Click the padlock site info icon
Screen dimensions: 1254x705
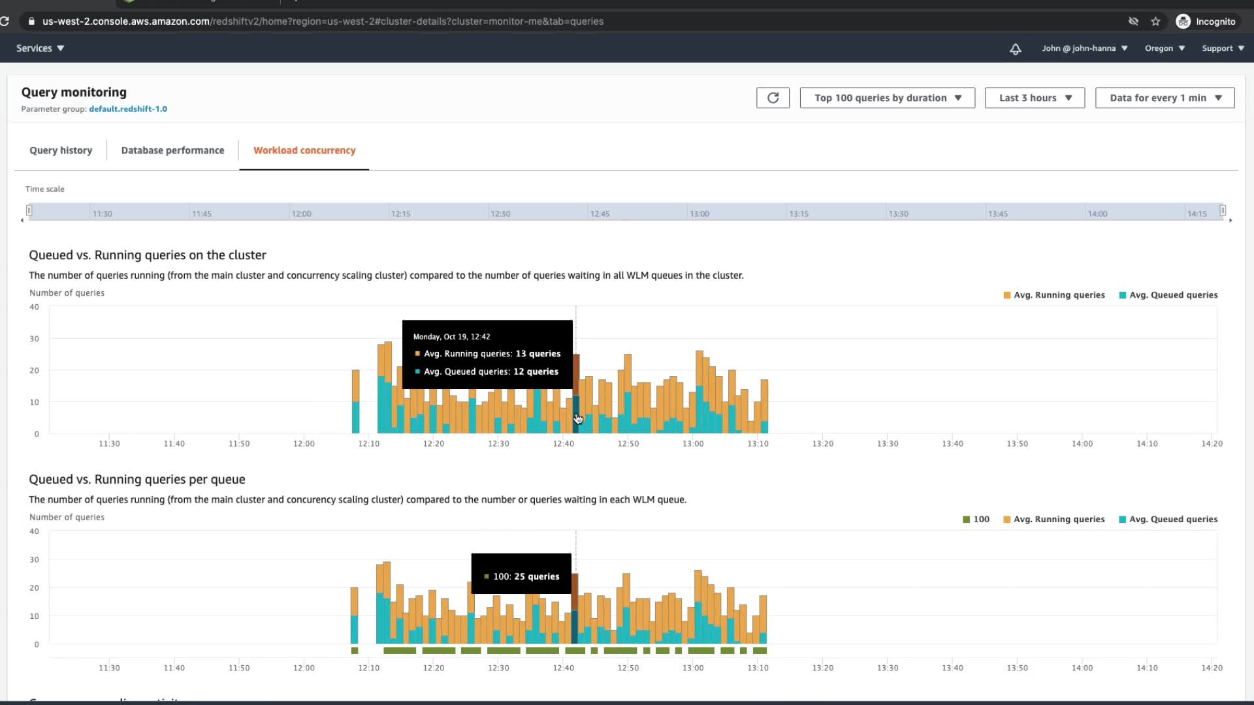tap(31, 22)
